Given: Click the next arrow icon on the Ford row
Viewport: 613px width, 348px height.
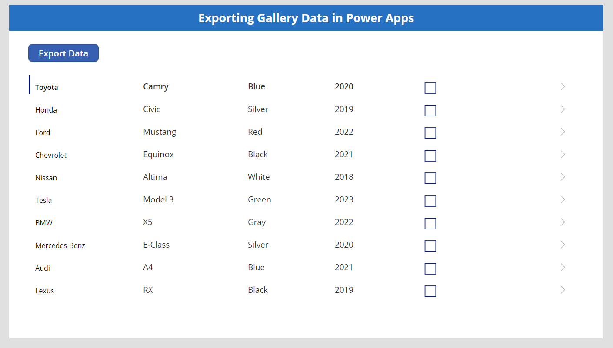Looking at the screenshot, I should [563, 132].
